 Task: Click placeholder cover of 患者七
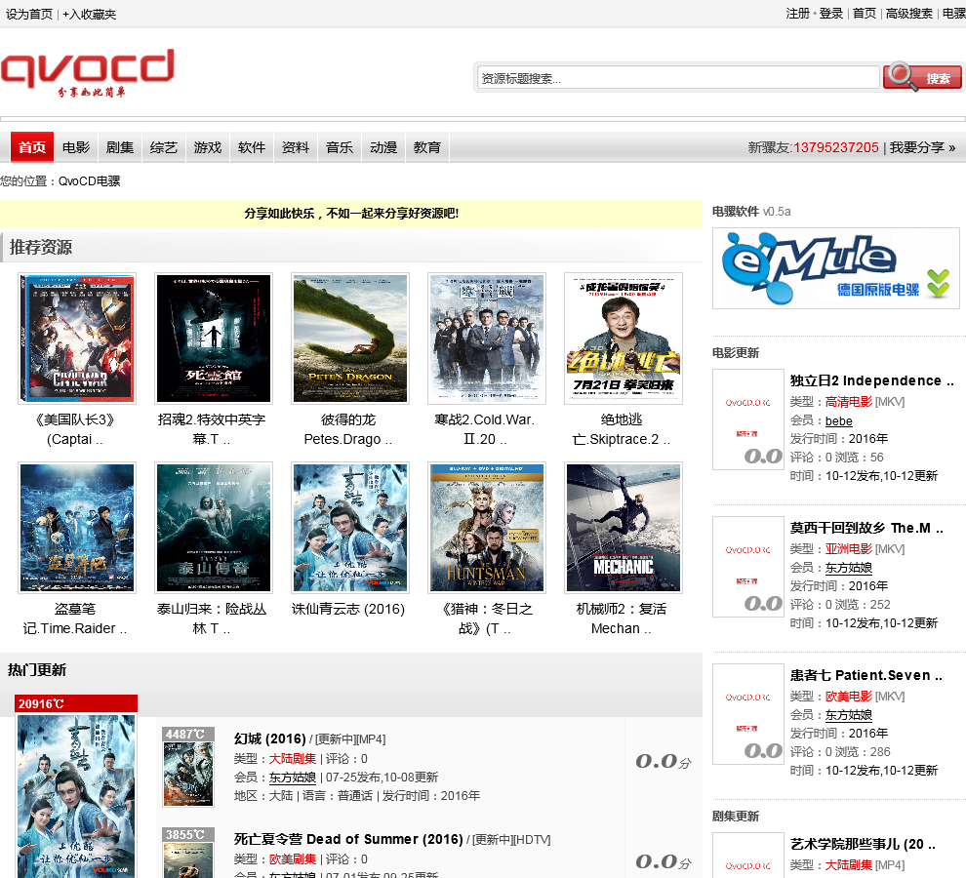coord(747,714)
